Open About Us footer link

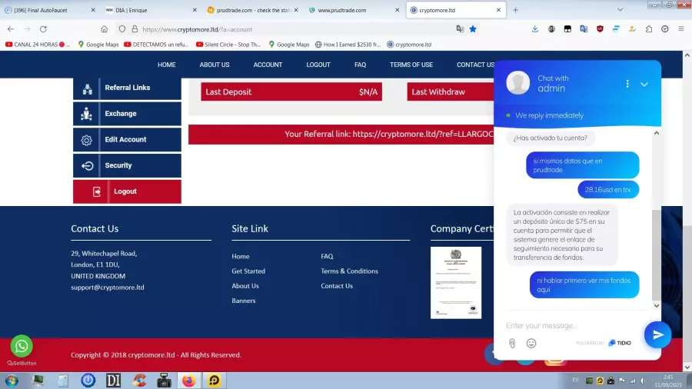tap(245, 286)
